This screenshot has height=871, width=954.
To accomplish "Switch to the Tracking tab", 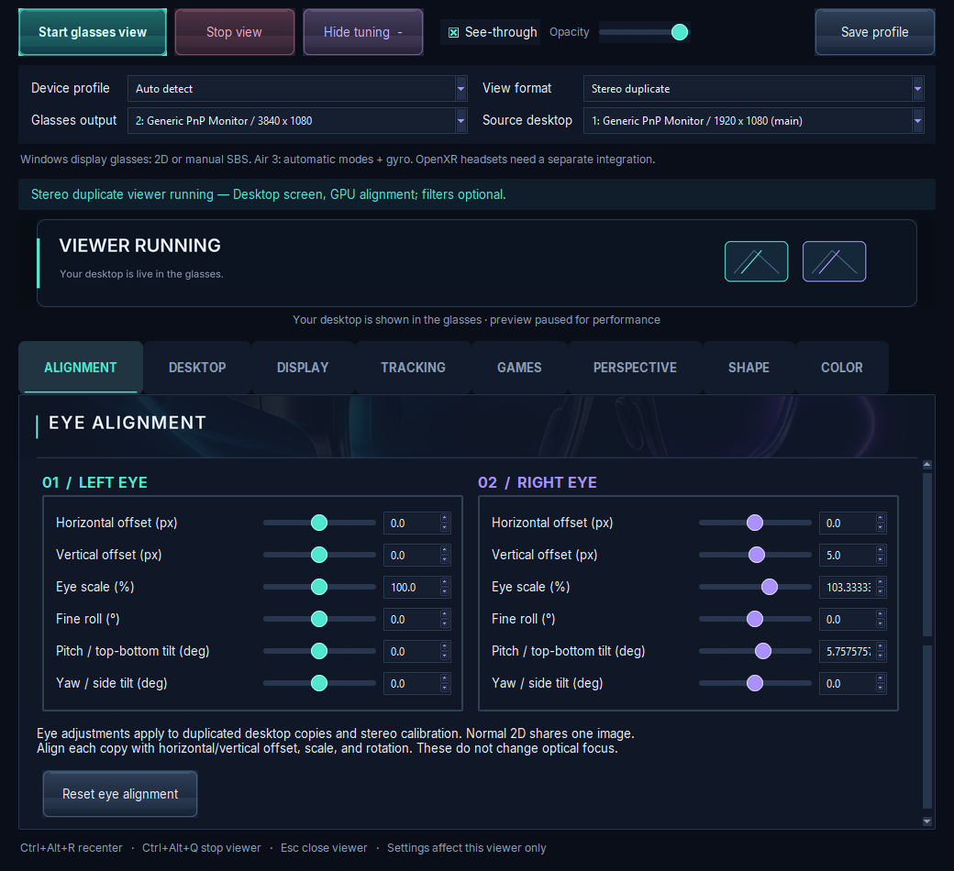I will [x=413, y=368].
